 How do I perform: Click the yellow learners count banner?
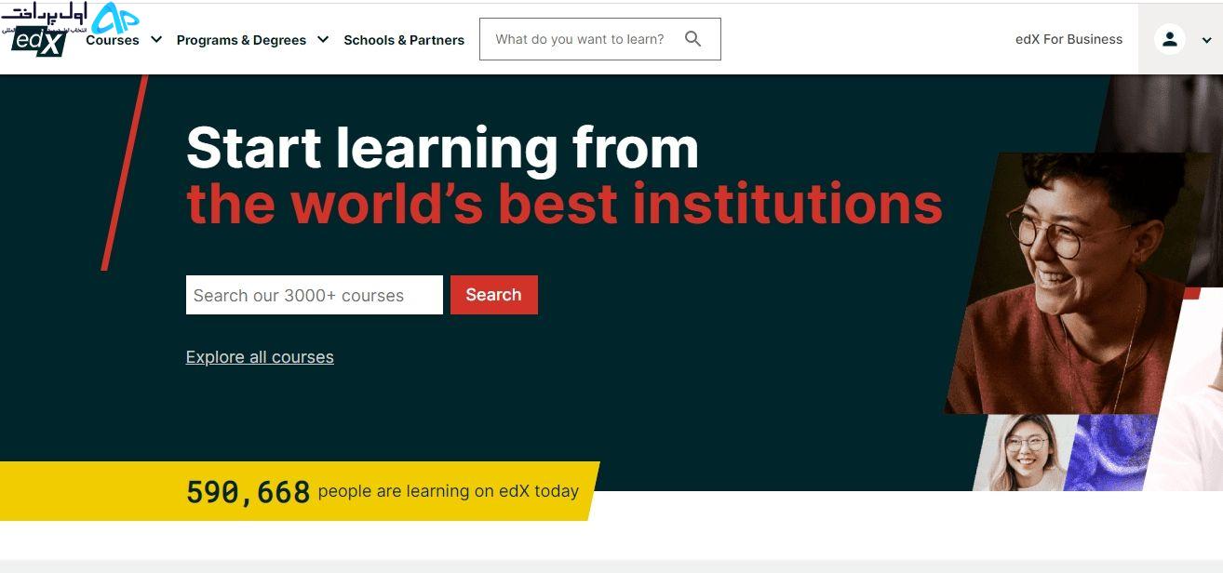click(298, 491)
